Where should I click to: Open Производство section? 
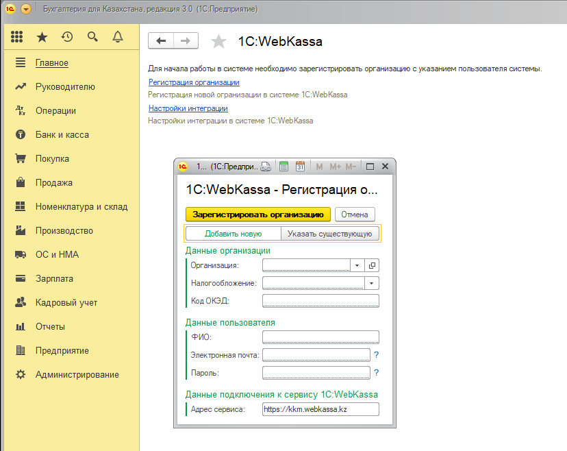pos(64,230)
